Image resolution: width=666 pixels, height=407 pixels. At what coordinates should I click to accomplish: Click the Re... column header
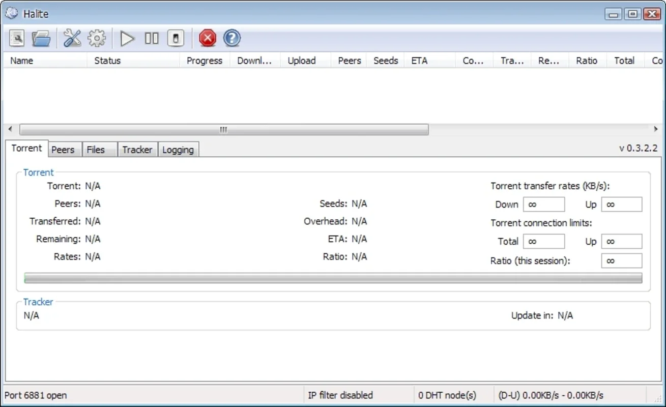pos(550,61)
